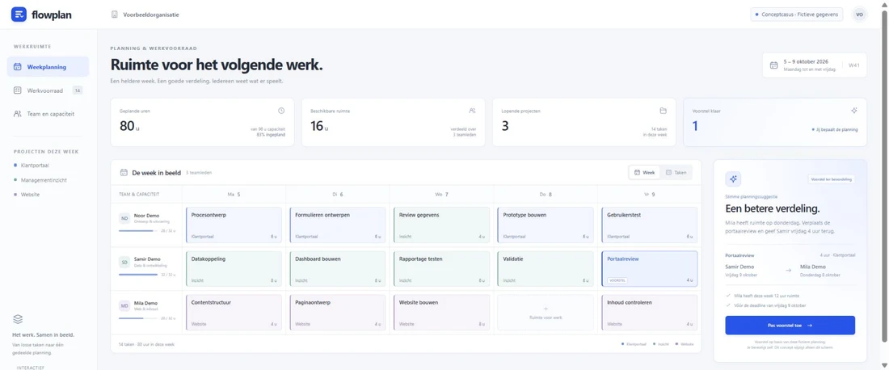Open the Weekplanning sidebar item

48,66
